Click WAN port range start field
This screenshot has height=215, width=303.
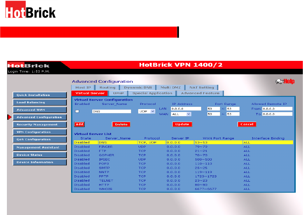coord(214,114)
